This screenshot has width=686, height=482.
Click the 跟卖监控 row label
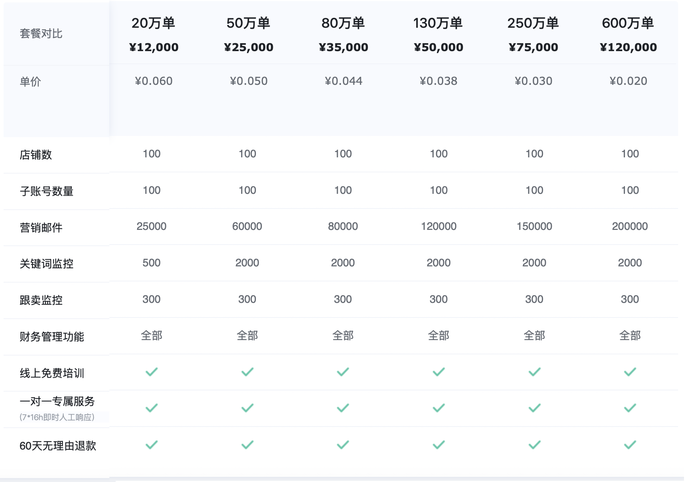point(41,300)
